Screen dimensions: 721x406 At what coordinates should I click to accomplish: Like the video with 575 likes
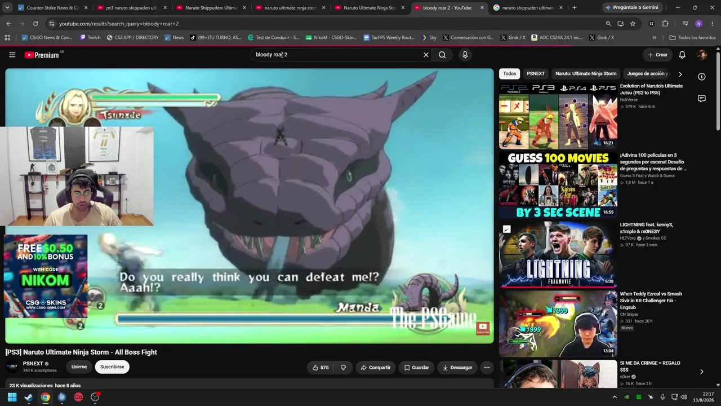320,368
